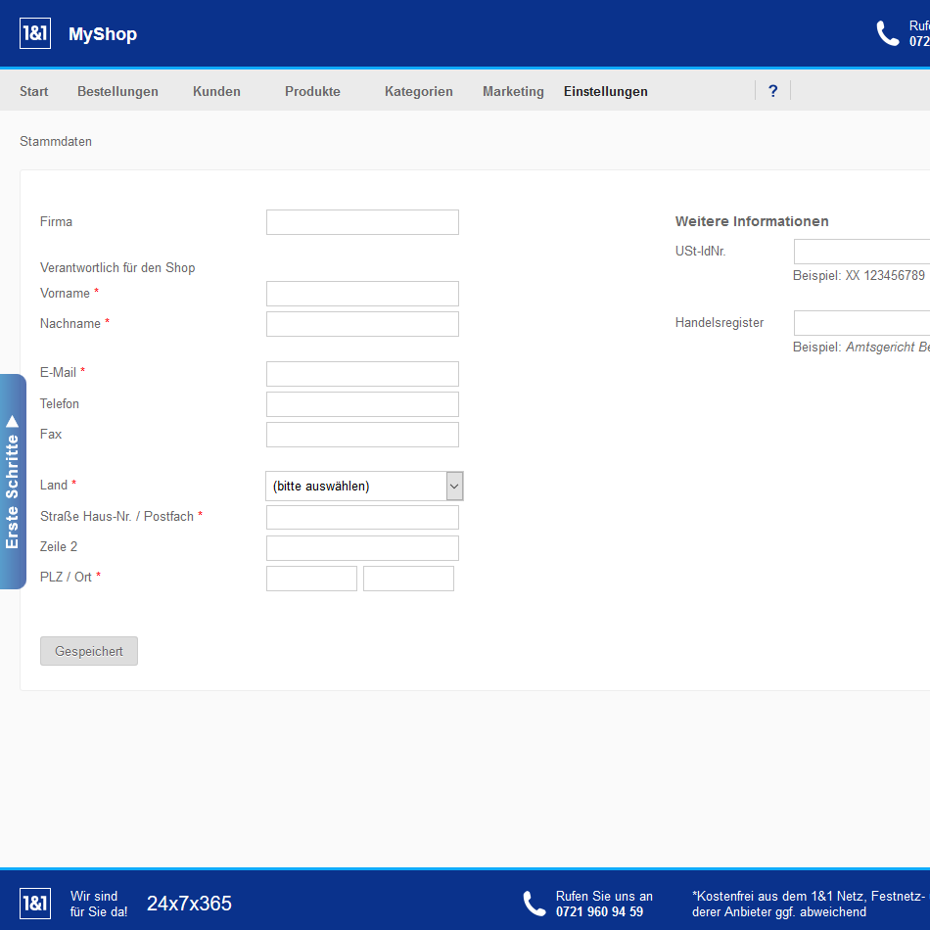Click the 1&1 logo in header
The image size is (930, 930).
click(35, 33)
